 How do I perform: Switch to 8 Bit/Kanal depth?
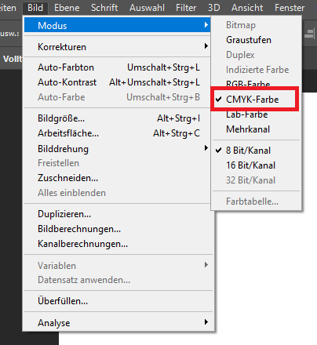coord(257,151)
